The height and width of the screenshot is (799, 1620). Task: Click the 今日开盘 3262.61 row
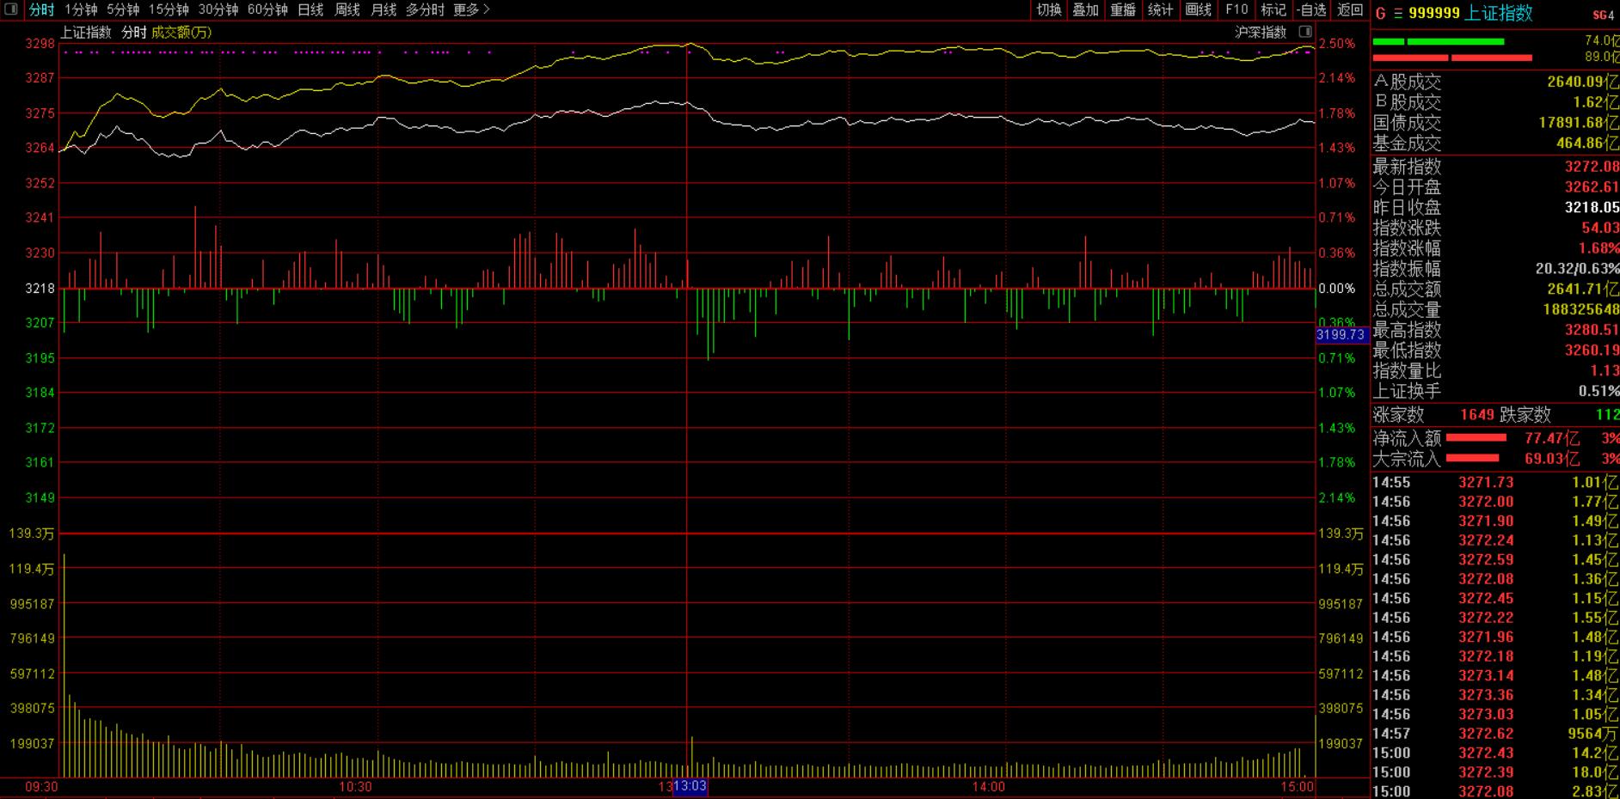coord(1495,187)
